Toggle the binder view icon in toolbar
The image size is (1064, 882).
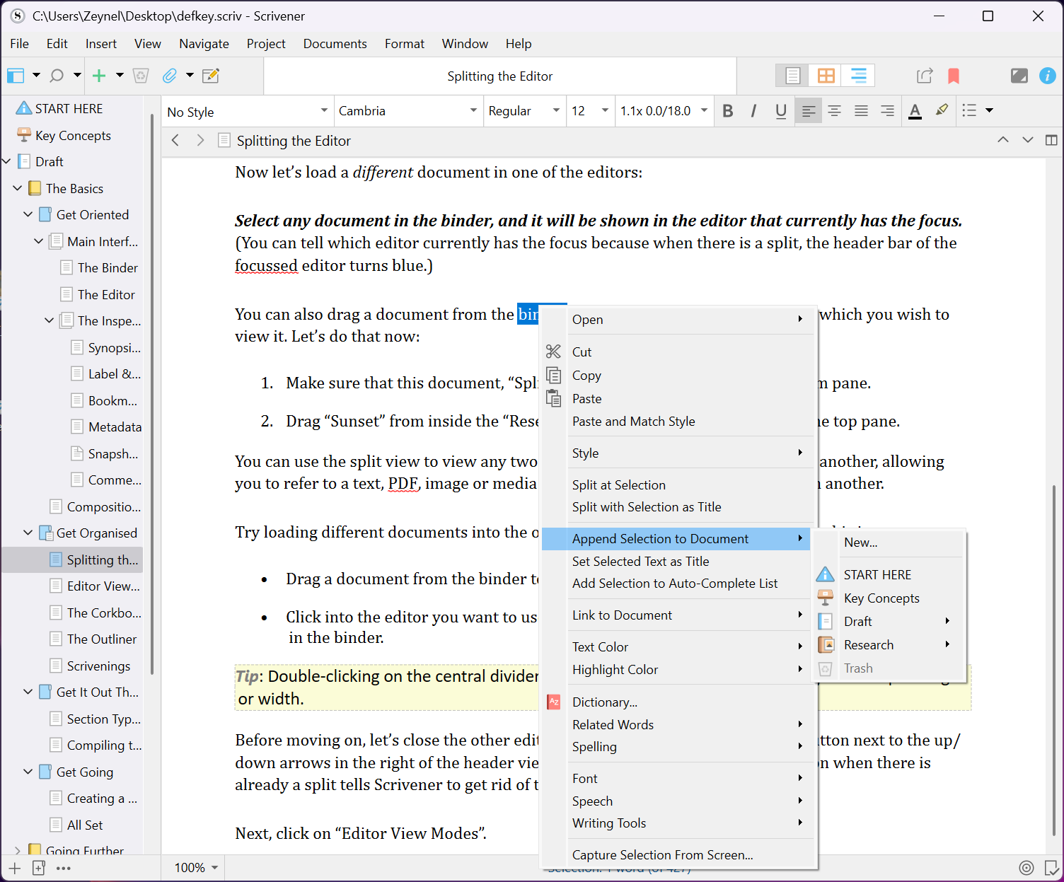[16, 76]
